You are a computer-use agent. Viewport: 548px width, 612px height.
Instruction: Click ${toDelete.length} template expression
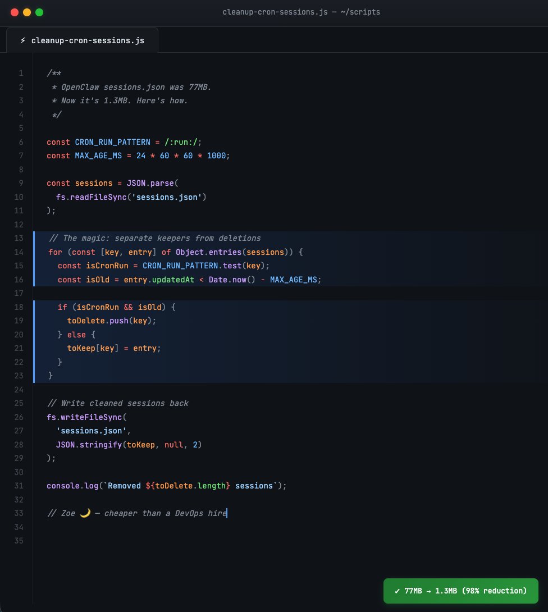coord(188,486)
